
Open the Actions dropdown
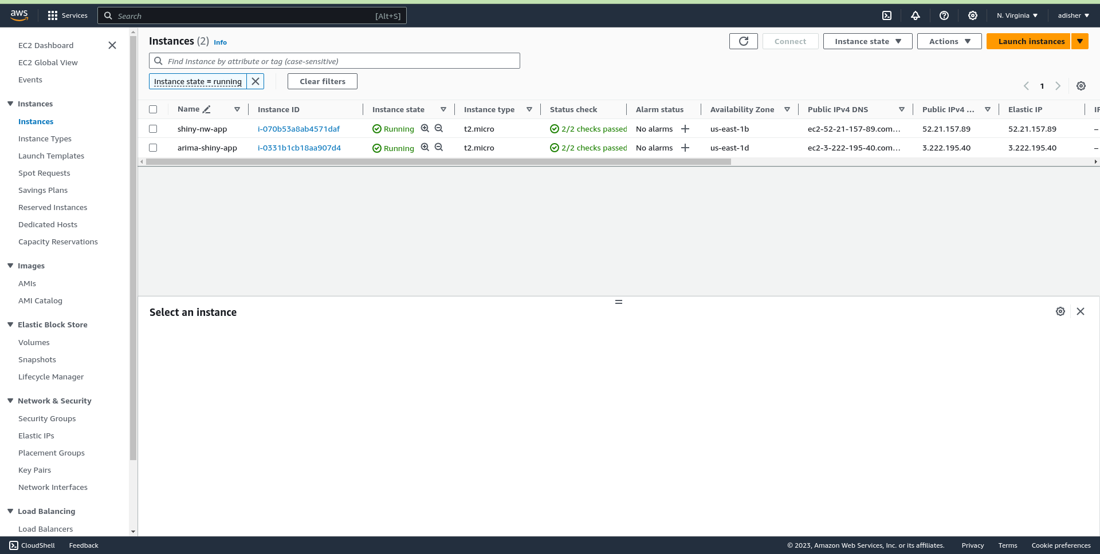click(x=949, y=41)
